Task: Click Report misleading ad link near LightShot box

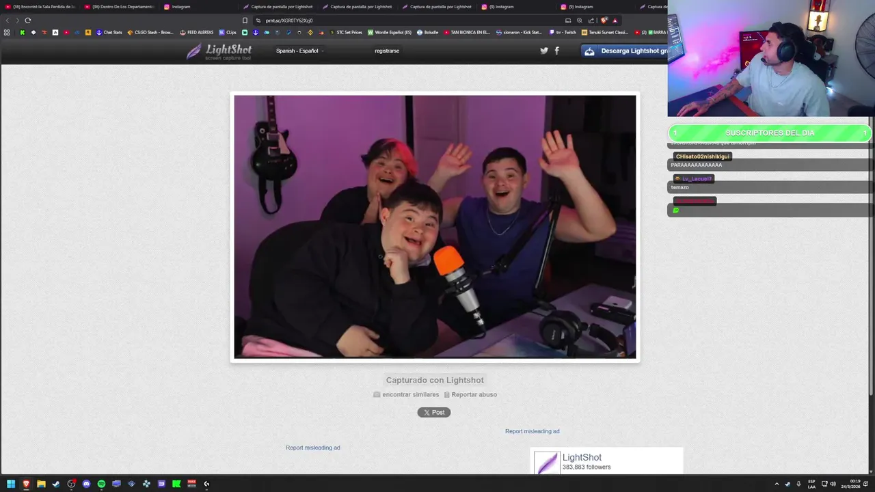Action: pos(532,431)
